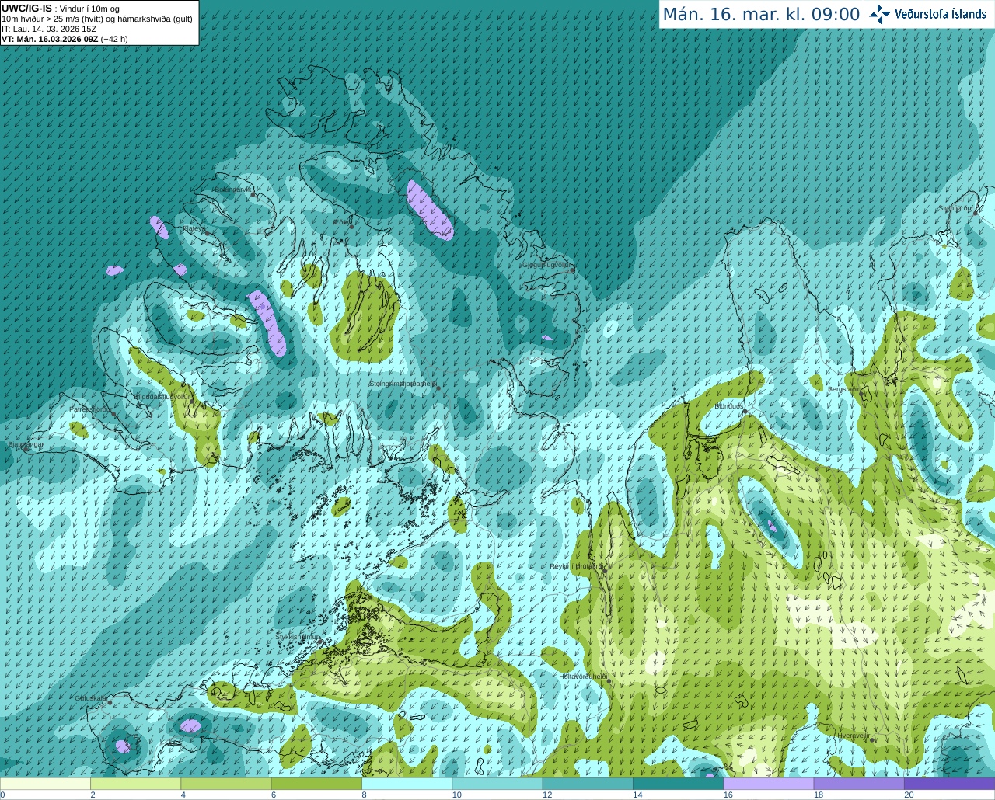Click the Blönduós station label
Image resolution: width=995 pixels, height=800 pixels.
[x=729, y=406]
